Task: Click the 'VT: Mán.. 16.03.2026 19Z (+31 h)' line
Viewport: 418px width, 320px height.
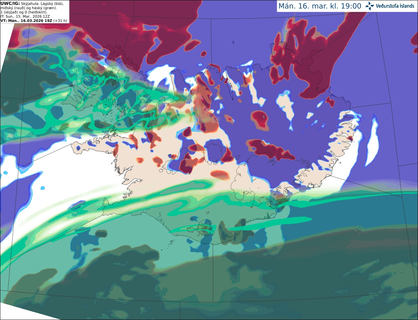Action: 34,21
